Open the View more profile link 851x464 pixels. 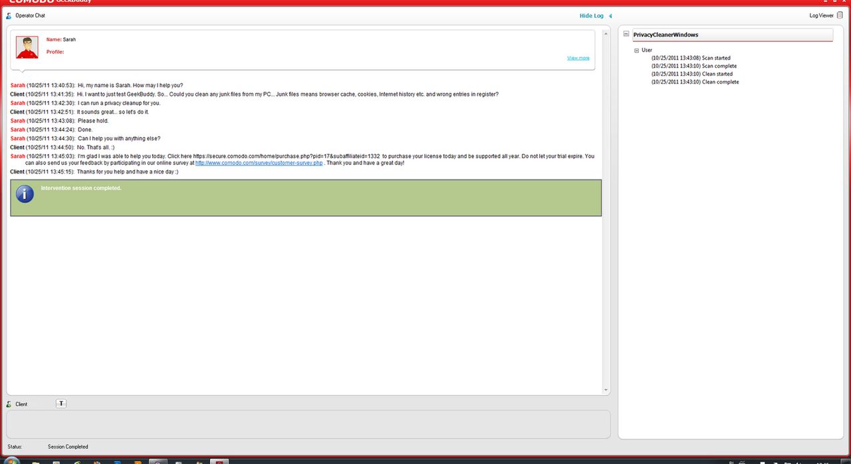[578, 58]
